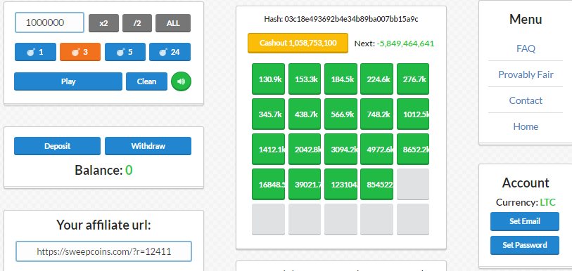Click the revealed 2042.8k tile
The image size is (572, 271).
pos(305,149)
